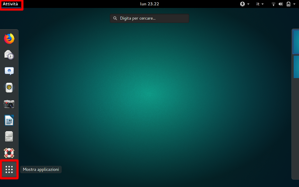
Task: Expand system menu arrow beside battery
Action: [x=294, y=4]
